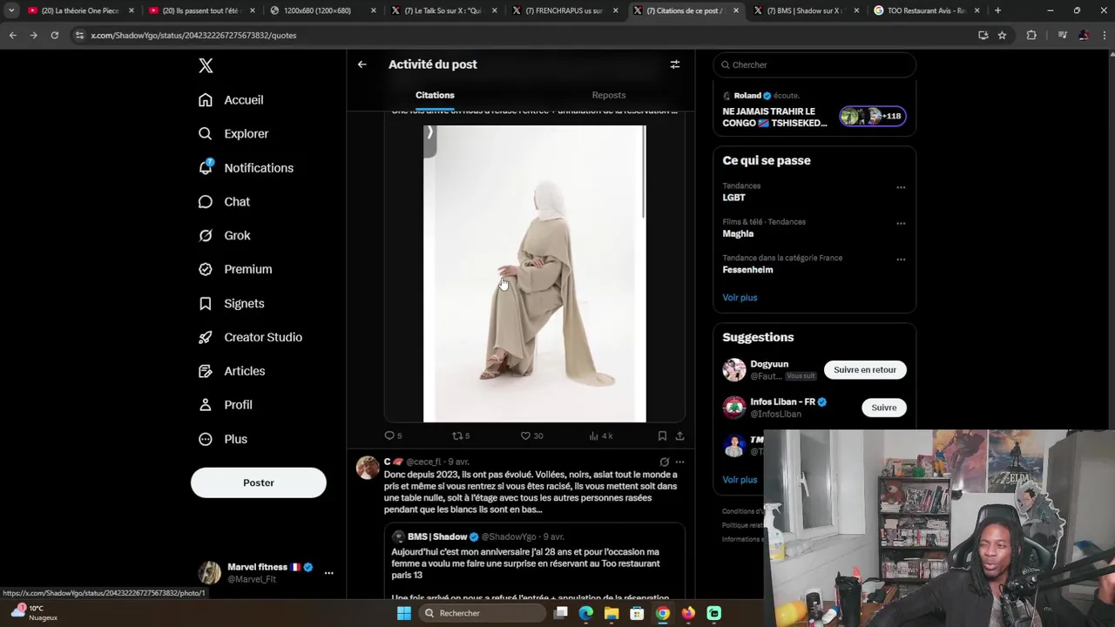This screenshot has width=1115, height=627.
Task: Switch to the Reposts tab
Action: (609, 95)
